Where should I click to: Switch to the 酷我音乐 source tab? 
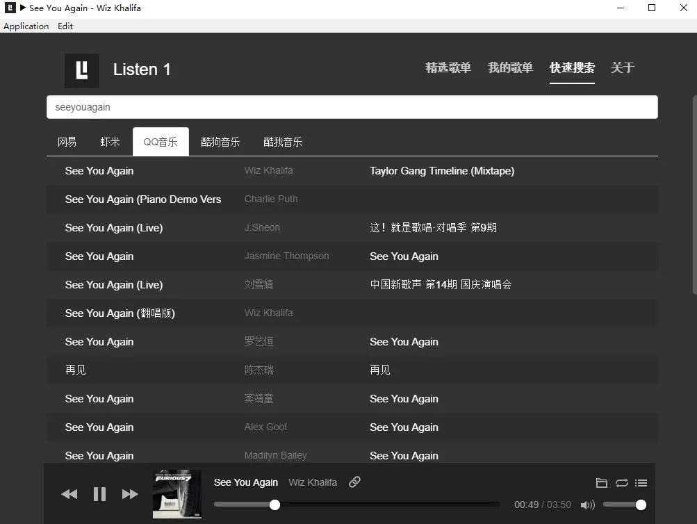(283, 142)
